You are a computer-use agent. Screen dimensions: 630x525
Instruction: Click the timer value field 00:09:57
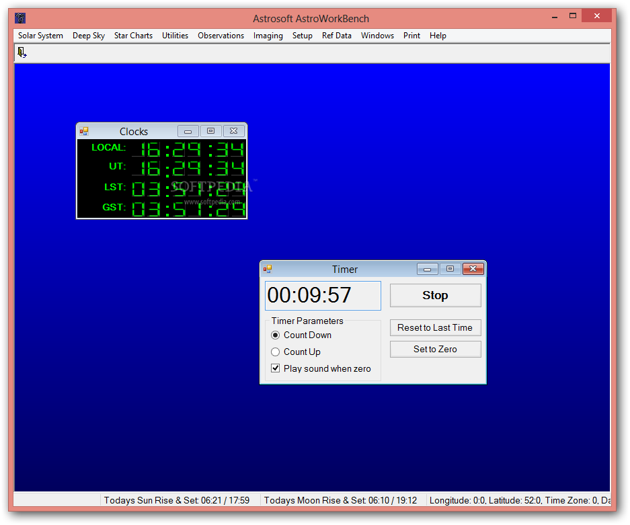point(323,296)
